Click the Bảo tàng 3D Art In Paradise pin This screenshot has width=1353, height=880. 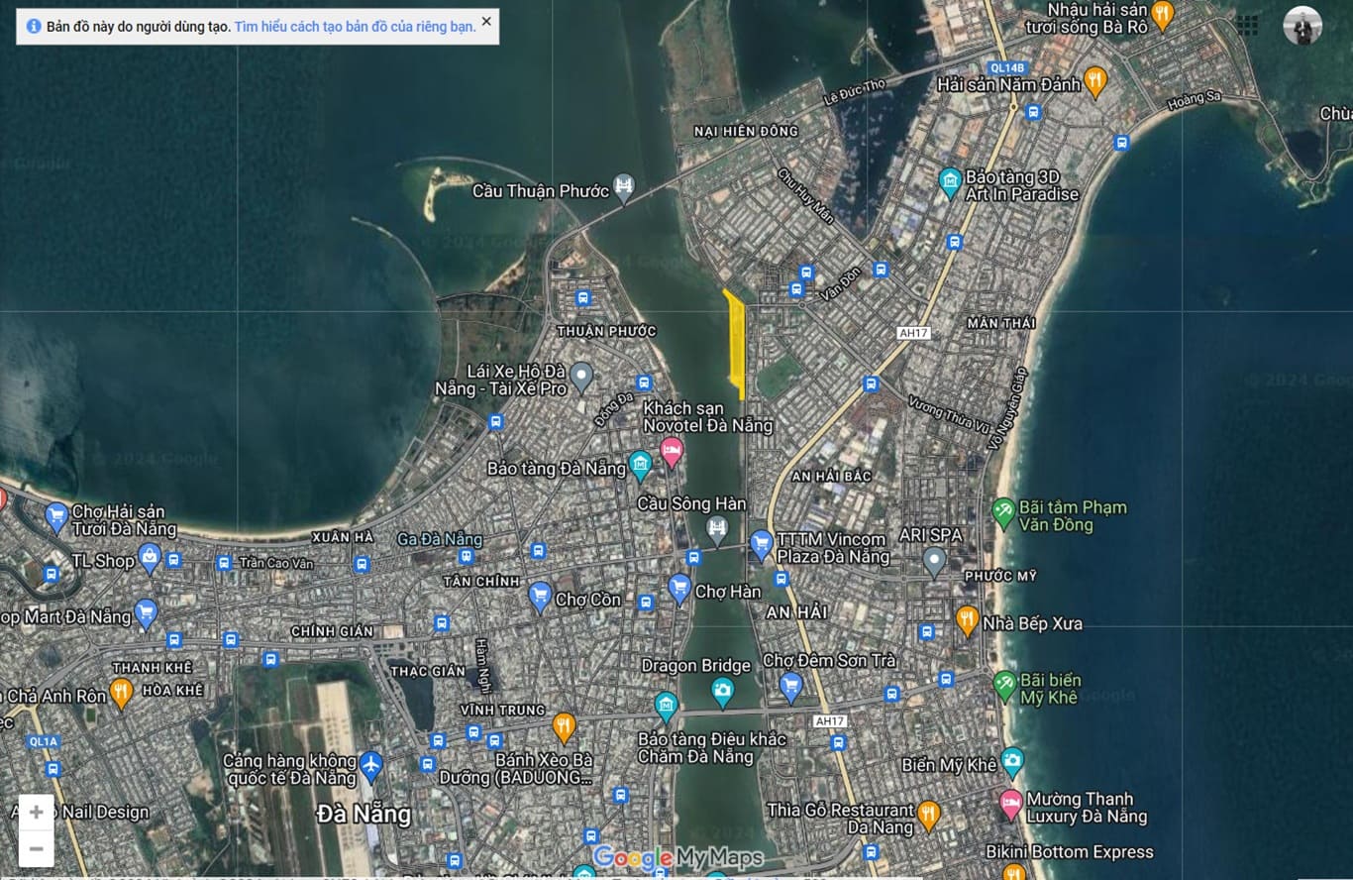click(x=950, y=180)
